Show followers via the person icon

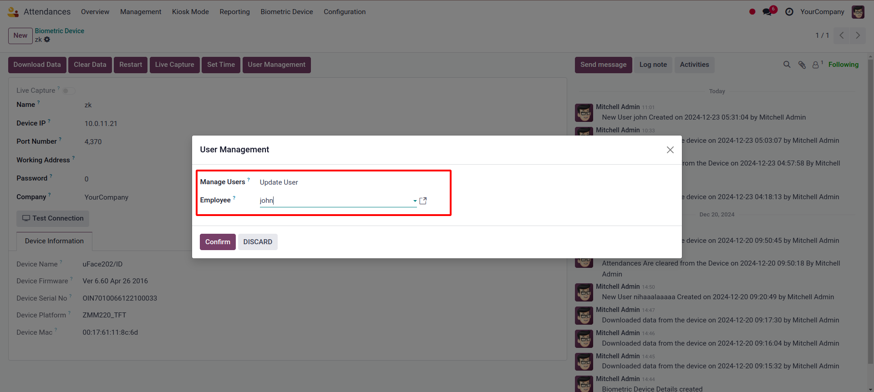click(817, 65)
